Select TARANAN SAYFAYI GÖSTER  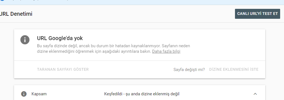click(x=63, y=69)
